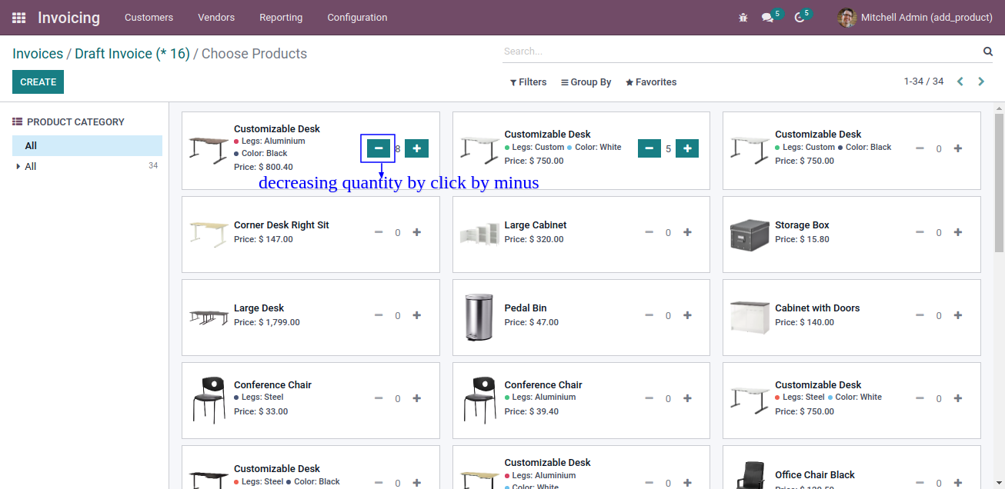Click the CREATE button
1005x489 pixels.
pos(38,82)
